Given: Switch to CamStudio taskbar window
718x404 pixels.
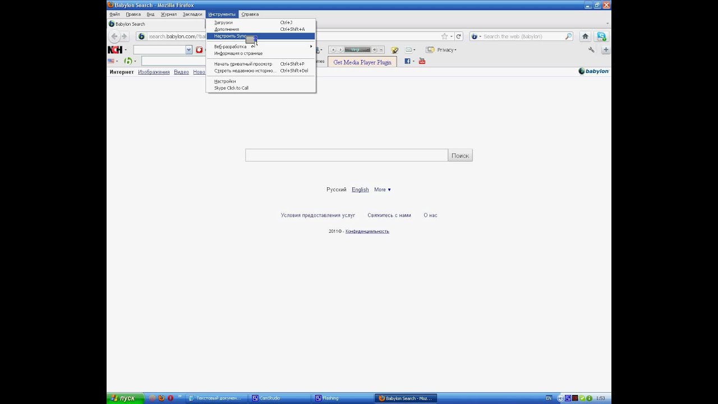Looking at the screenshot, I should 280,398.
